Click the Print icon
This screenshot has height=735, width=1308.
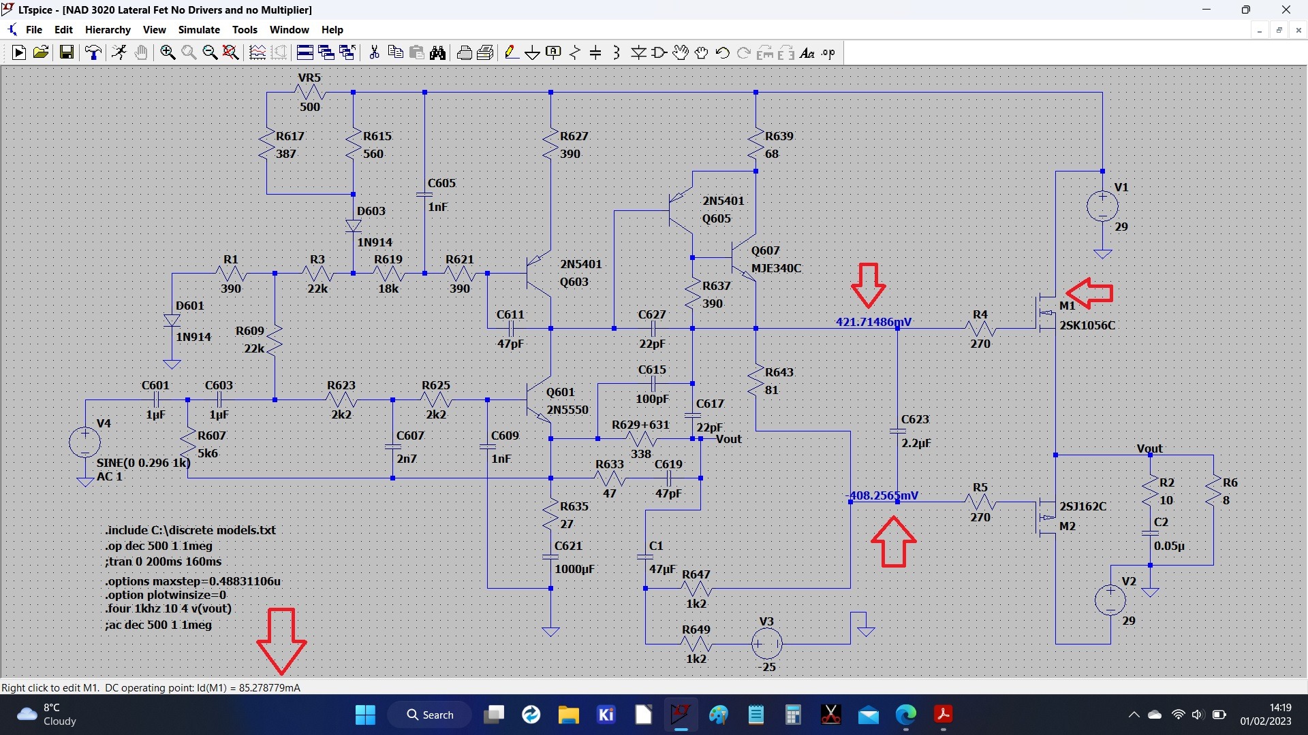click(x=465, y=53)
